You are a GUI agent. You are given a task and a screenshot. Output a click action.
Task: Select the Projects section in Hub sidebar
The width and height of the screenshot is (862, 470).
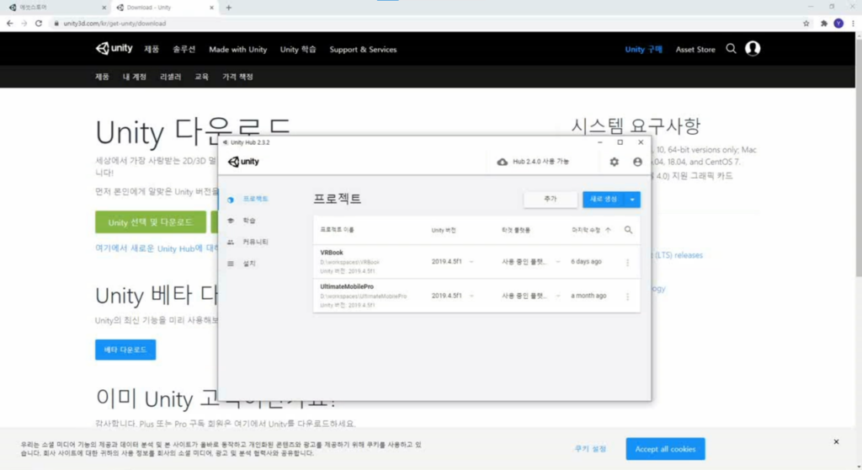[x=255, y=199]
